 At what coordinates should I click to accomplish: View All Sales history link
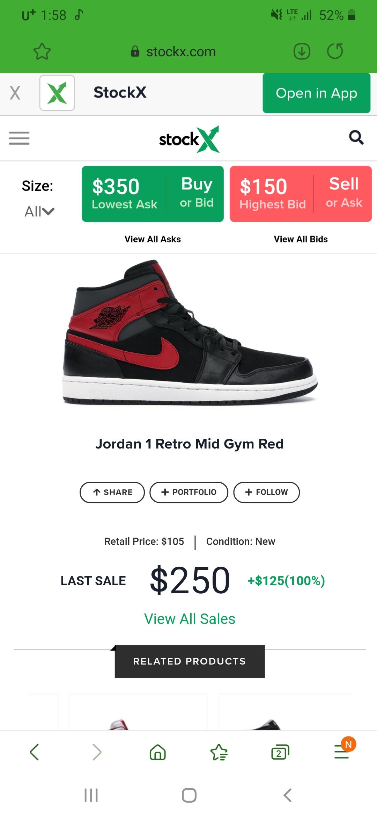point(190,619)
